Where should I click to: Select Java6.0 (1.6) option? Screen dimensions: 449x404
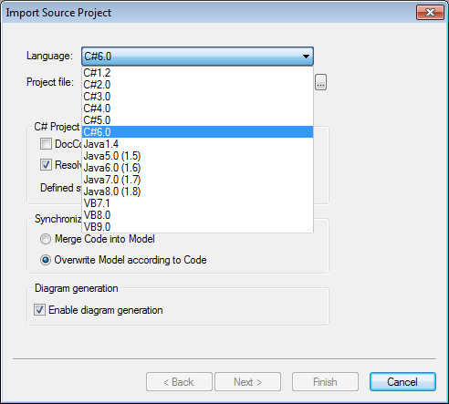(197, 168)
